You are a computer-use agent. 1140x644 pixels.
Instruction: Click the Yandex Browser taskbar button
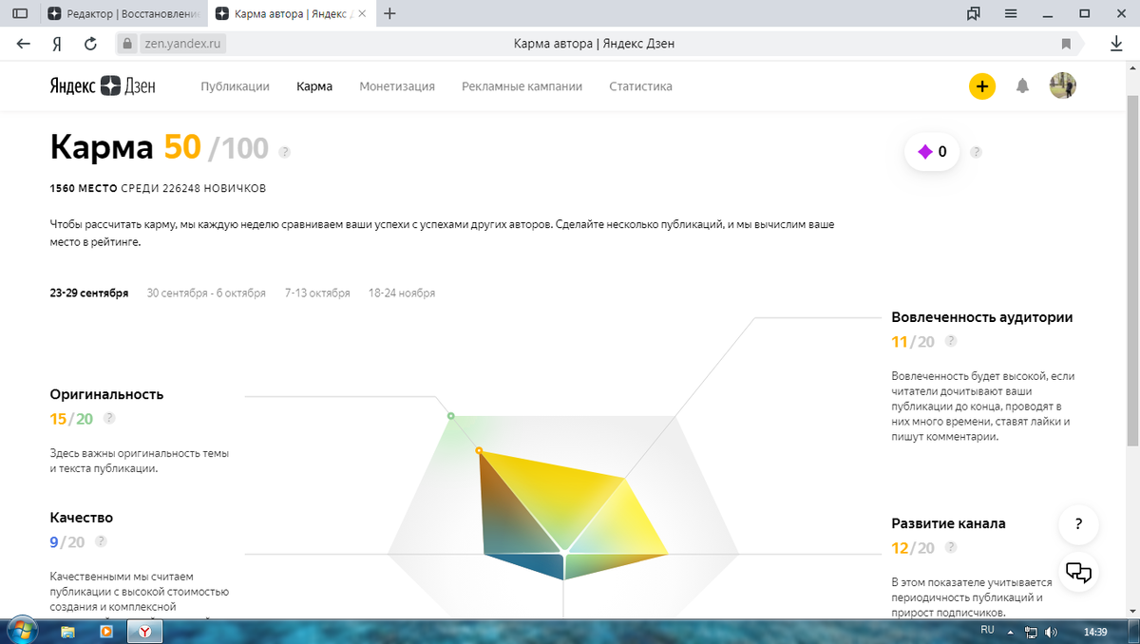(144, 631)
